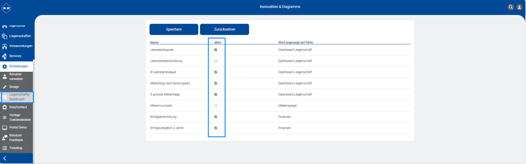Open Benutzer Feedback submenu item
The height and width of the screenshot is (164, 526).
(x=16, y=138)
